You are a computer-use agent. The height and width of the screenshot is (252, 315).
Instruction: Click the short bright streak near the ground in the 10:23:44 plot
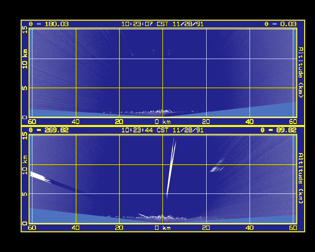click(144, 216)
